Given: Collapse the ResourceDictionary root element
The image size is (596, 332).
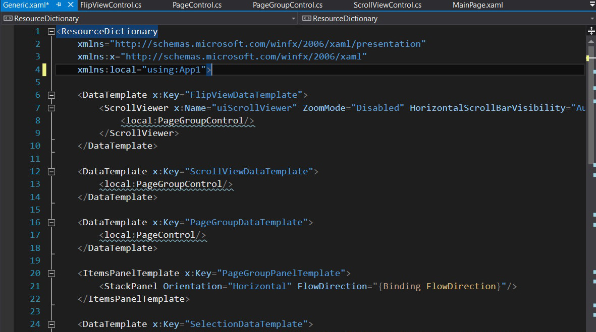Looking at the screenshot, I should point(51,32).
